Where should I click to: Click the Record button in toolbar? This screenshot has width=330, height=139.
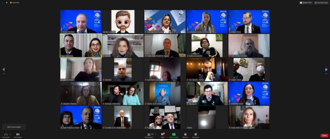pyautogui.click(x=185, y=134)
